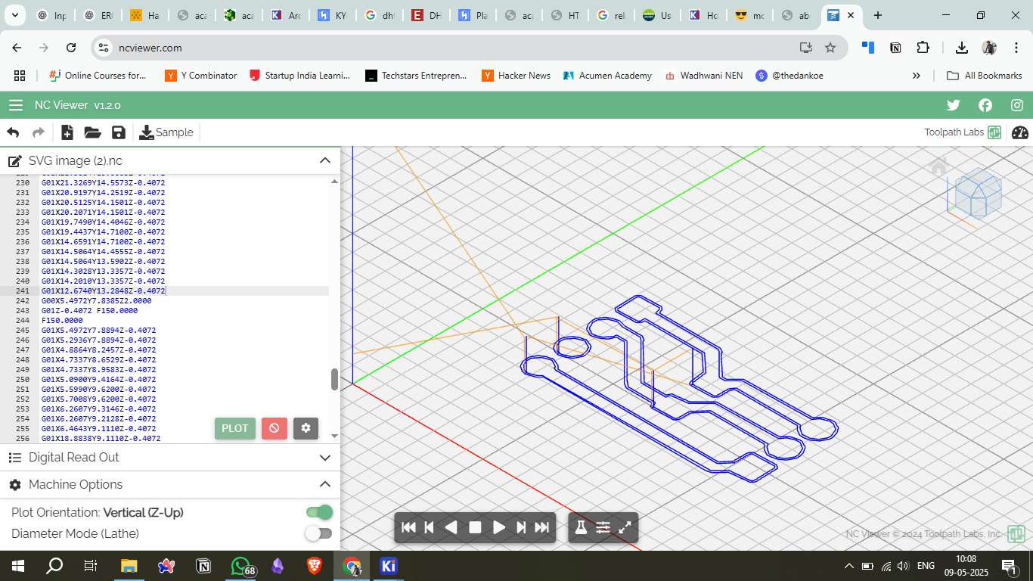The width and height of the screenshot is (1033, 581).
Task: Show hidden system tray icons
Action: (849, 566)
